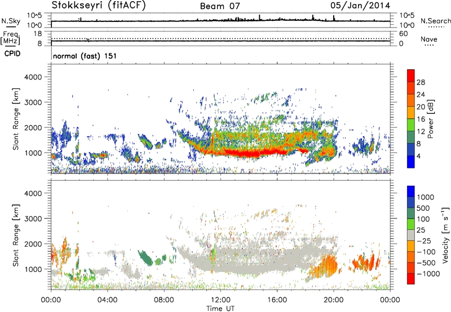Pick the bright blue top velocity colorbar segment
The width and height of the screenshot is (451, 312).
coord(411,191)
